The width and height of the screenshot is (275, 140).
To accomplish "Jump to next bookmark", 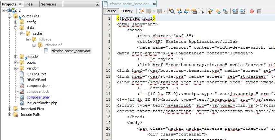I will coord(218,11).
